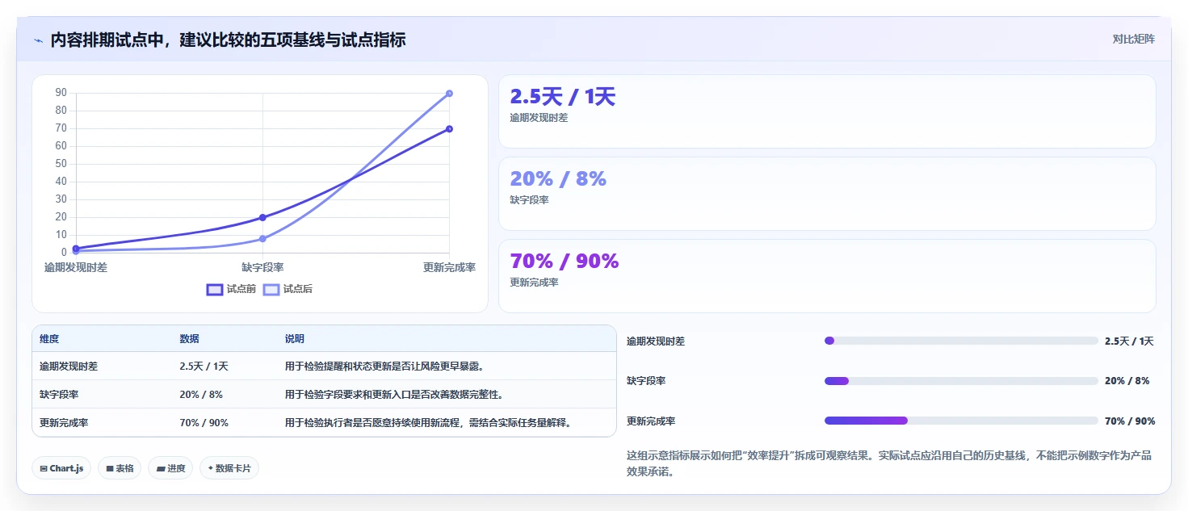
Task: Open the 对比矩阵 label in the header
Action: (1133, 39)
